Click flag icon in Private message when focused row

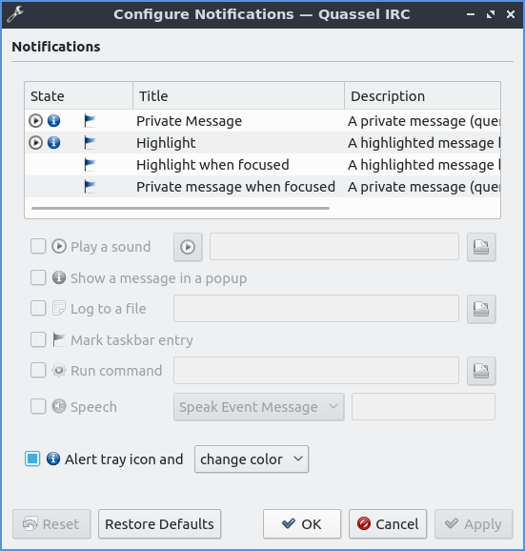[90, 187]
